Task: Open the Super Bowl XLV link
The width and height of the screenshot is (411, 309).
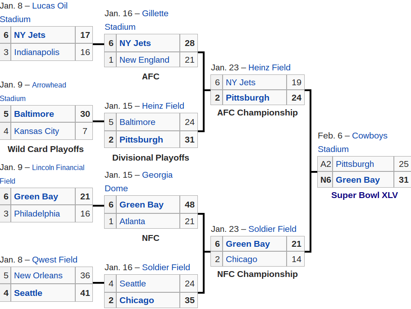Action: (x=364, y=195)
